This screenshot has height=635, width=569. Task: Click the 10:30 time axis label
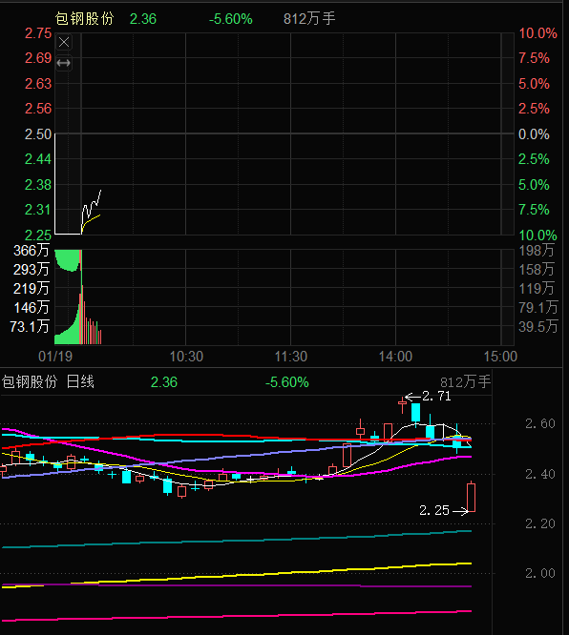[186, 357]
